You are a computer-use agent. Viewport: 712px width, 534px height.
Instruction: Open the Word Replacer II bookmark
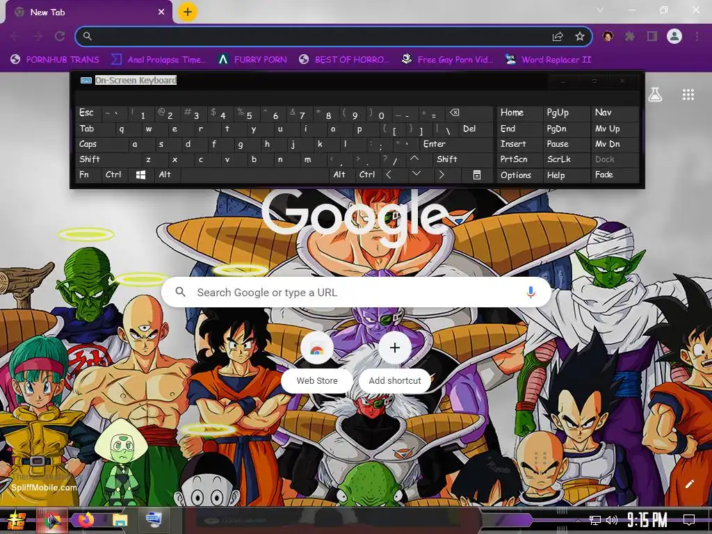[548, 60]
